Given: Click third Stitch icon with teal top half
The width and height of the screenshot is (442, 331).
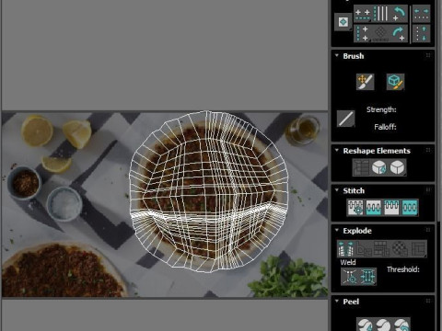Looking at the screenshot, I should (x=391, y=208).
